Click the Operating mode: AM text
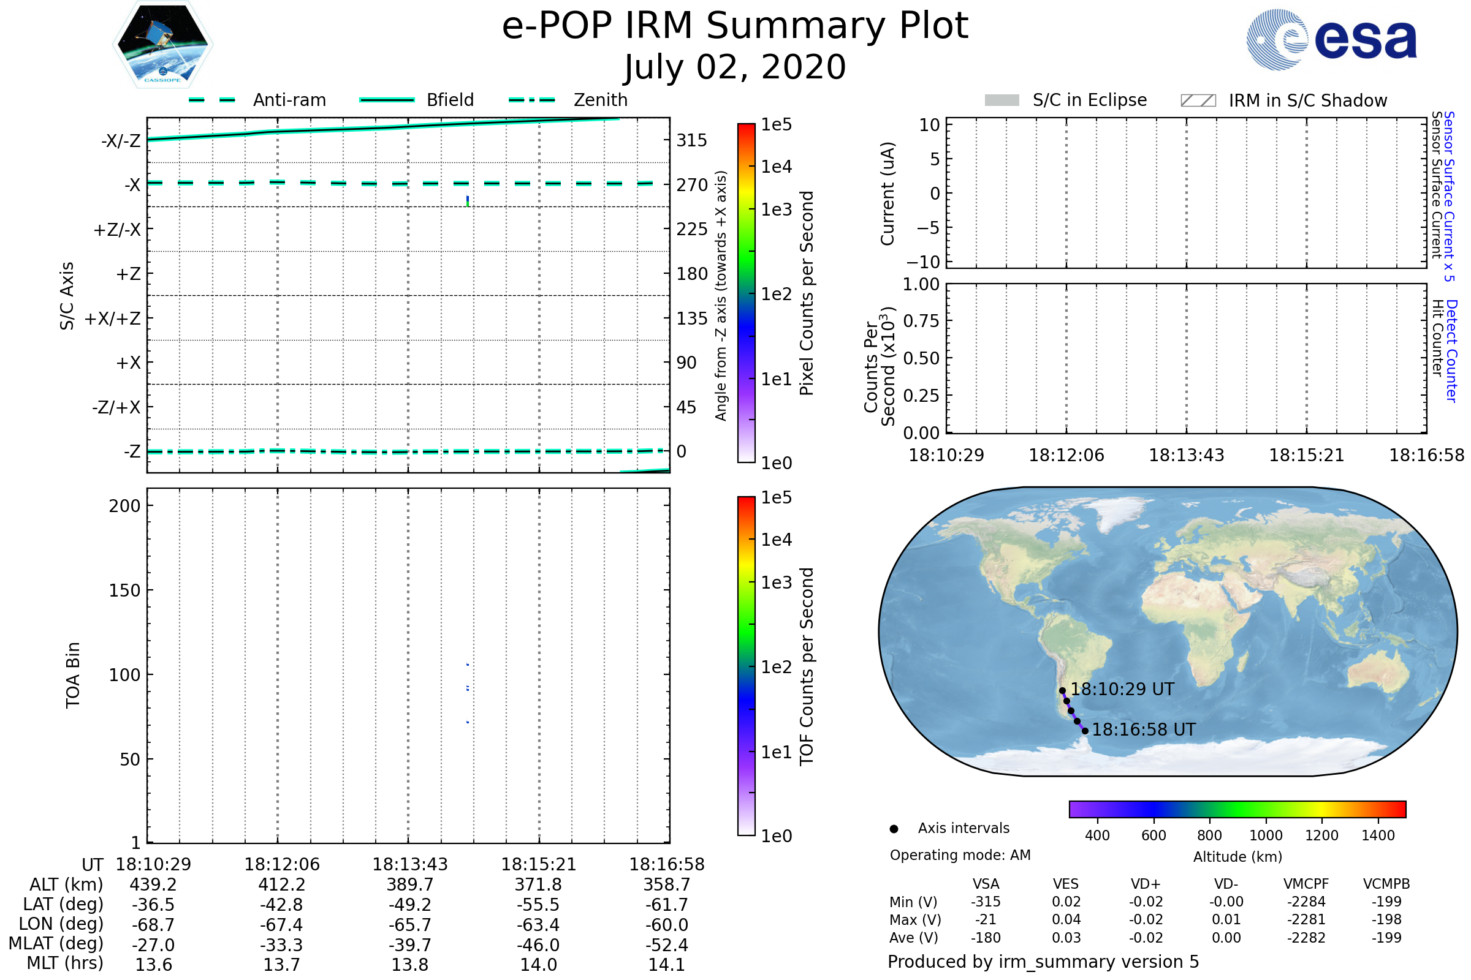The image size is (1471, 980). tap(960, 855)
